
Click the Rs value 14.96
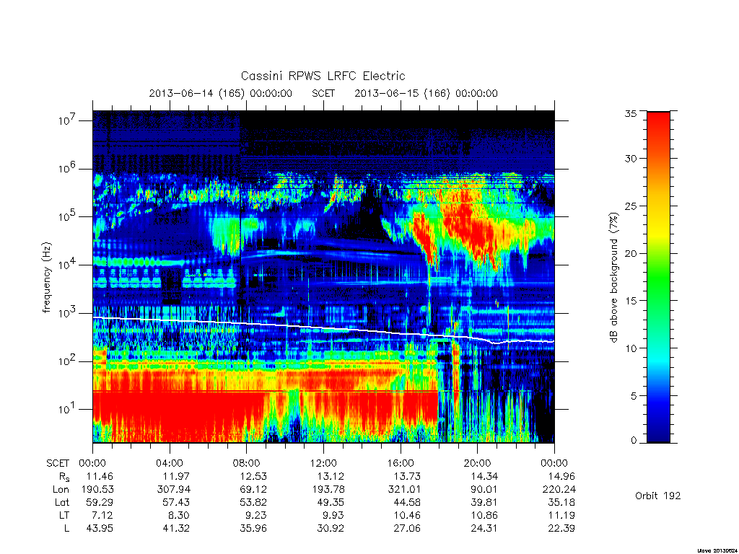point(561,476)
